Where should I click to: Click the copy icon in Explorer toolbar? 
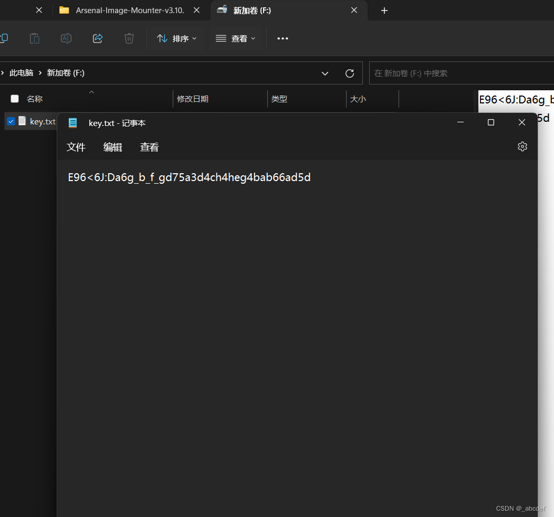(4, 38)
